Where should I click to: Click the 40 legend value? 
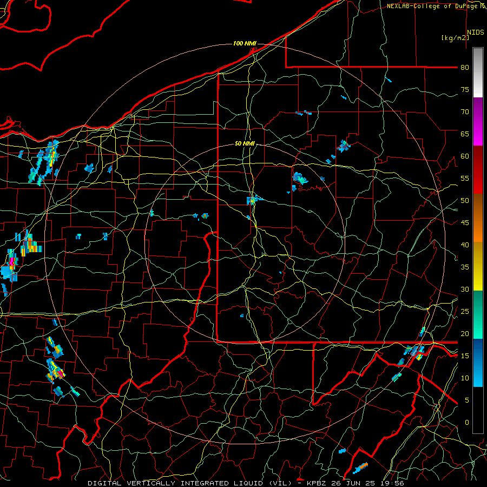point(465,245)
